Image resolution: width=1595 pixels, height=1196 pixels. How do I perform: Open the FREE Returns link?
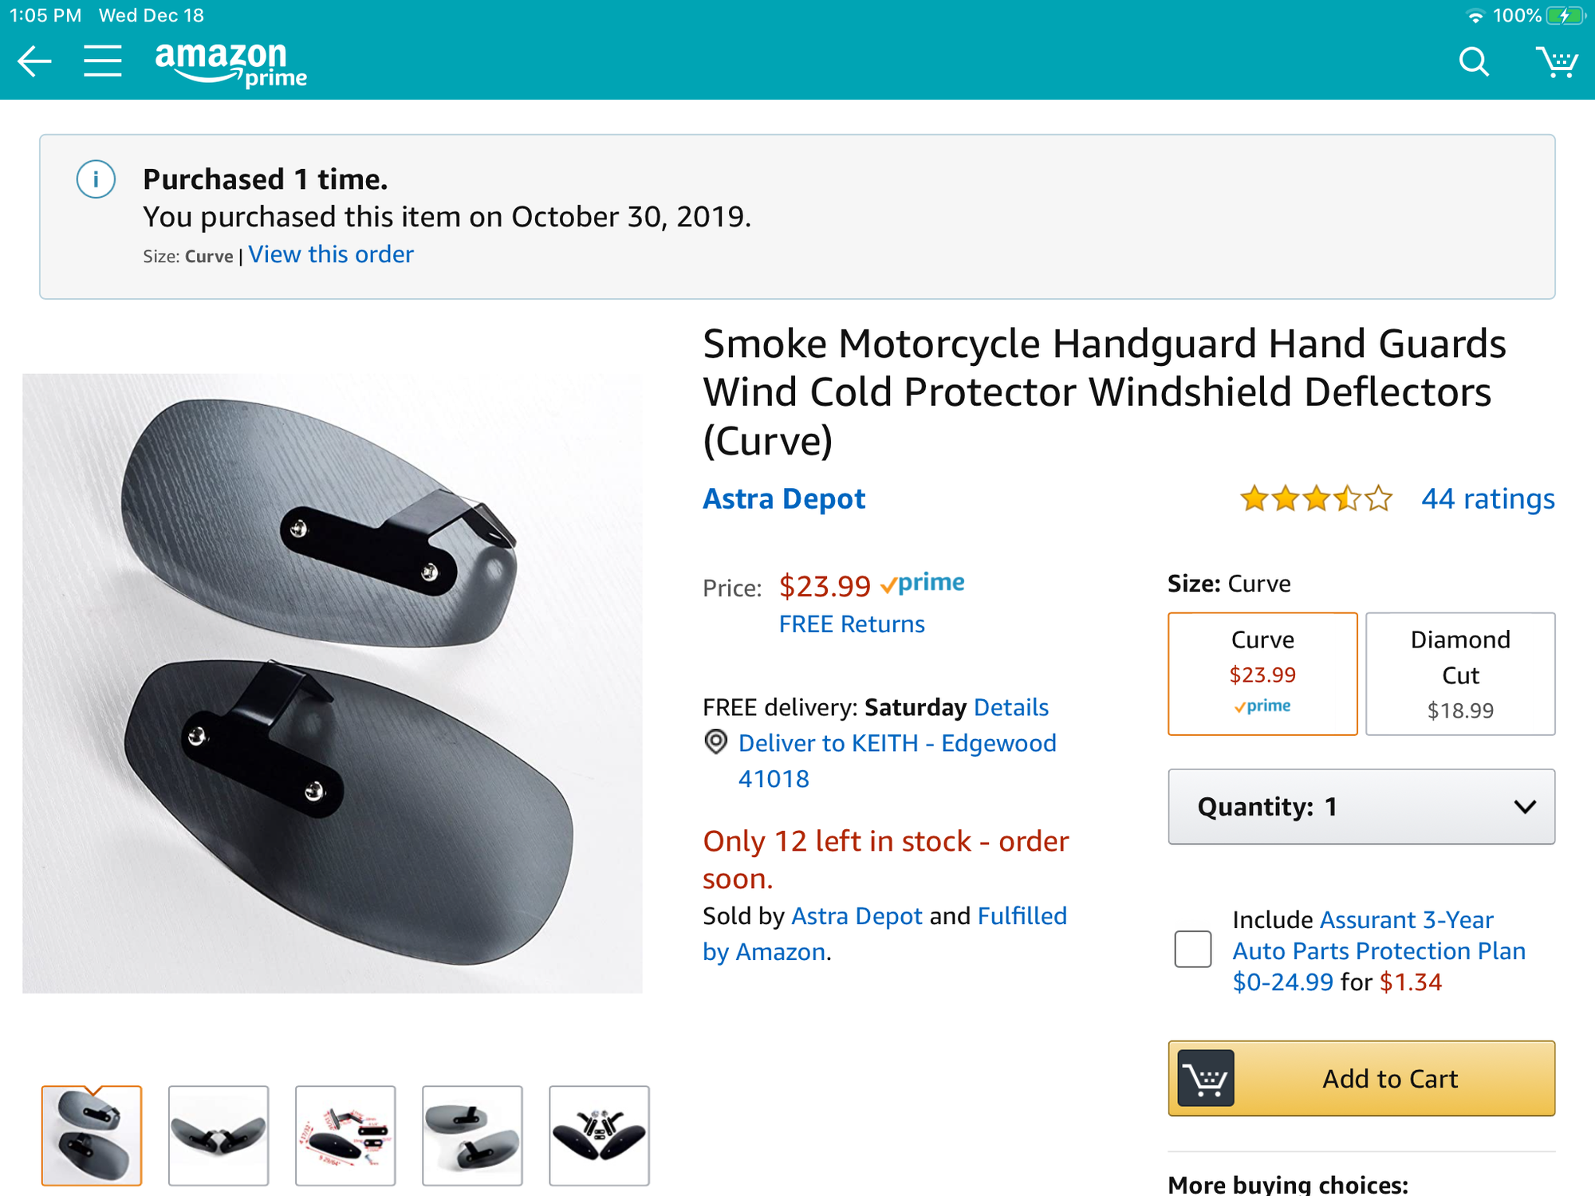(852, 624)
